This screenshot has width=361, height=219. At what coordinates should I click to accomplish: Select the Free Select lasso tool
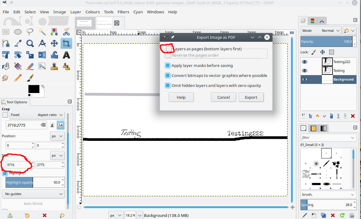30,32
